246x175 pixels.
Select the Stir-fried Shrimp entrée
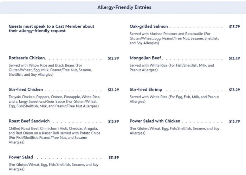pyautogui.click(x=146, y=90)
